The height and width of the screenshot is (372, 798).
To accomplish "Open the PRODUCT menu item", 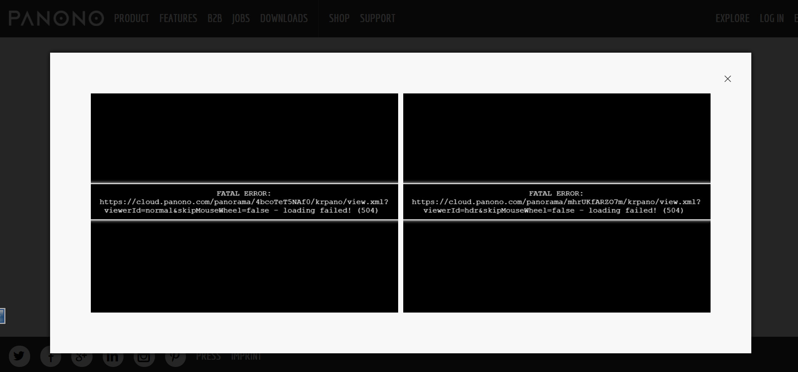I will [132, 19].
